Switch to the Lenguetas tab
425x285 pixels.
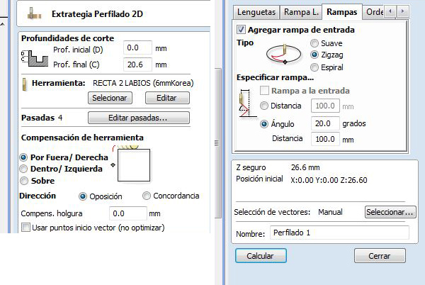point(256,12)
